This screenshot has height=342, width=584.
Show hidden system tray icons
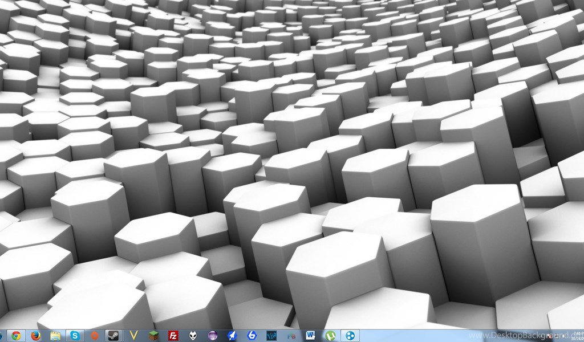(x=541, y=336)
